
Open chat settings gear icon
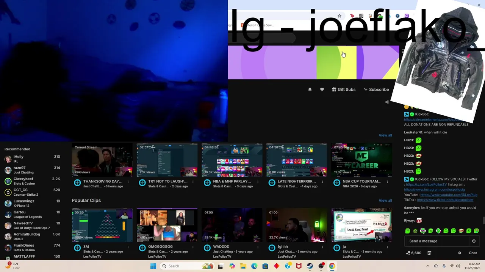pos(460,253)
